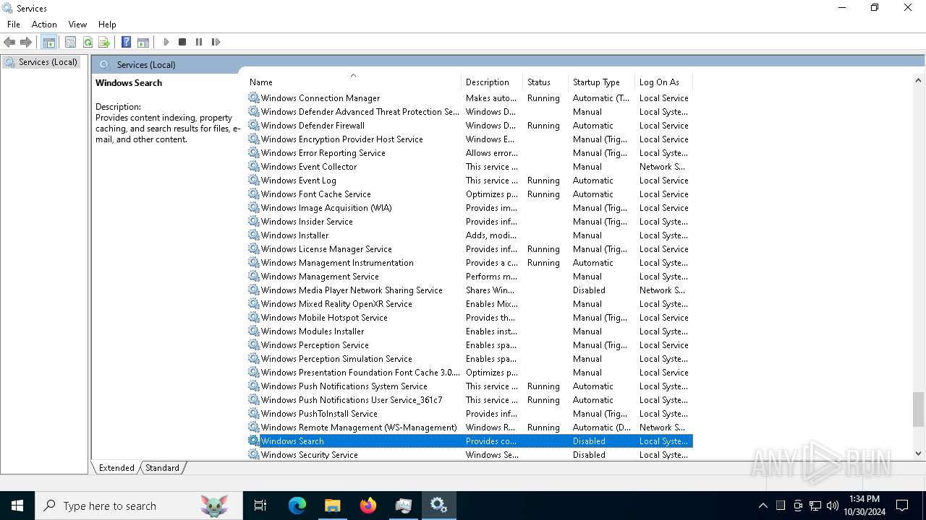Image resolution: width=926 pixels, height=520 pixels.
Task: Select Windows Management Instrumentation row
Action: pyautogui.click(x=470, y=263)
